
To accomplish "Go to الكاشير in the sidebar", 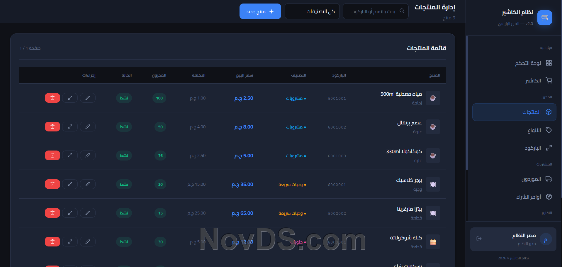I will click(x=533, y=81).
